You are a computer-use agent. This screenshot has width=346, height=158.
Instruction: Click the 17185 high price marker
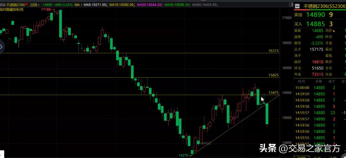46,10
